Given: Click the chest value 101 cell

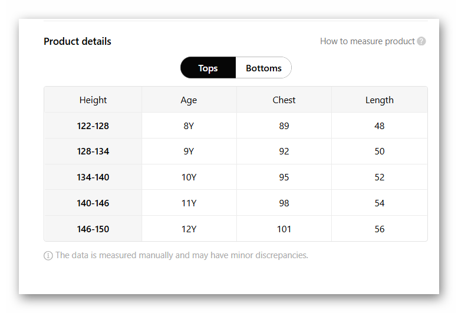Looking at the screenshot, I should click(284, 229).
